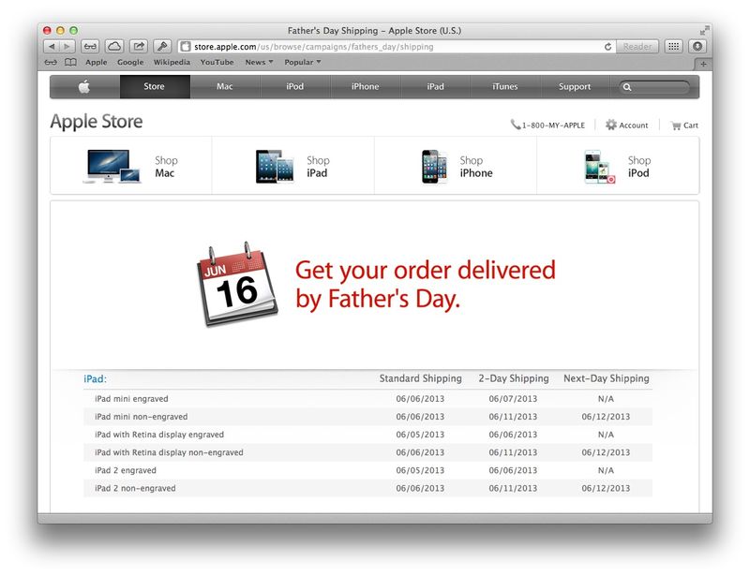750x576 pixels.
Task: Open the iTunes navigation tab
Action: coord(505,86)
